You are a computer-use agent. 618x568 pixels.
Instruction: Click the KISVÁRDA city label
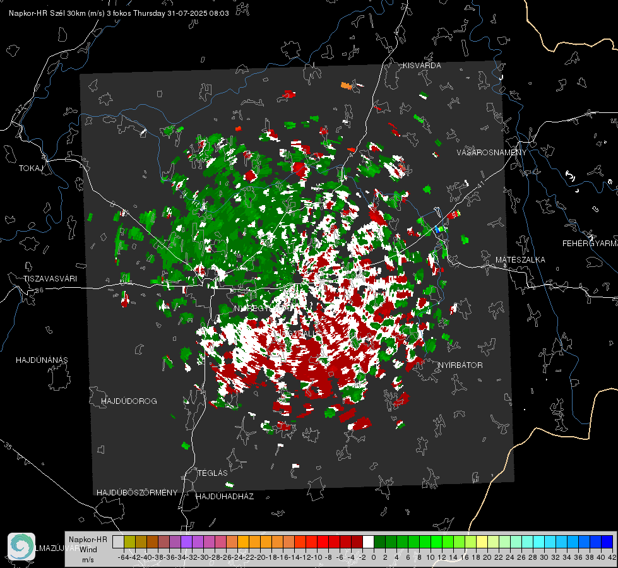pos(422,66)
